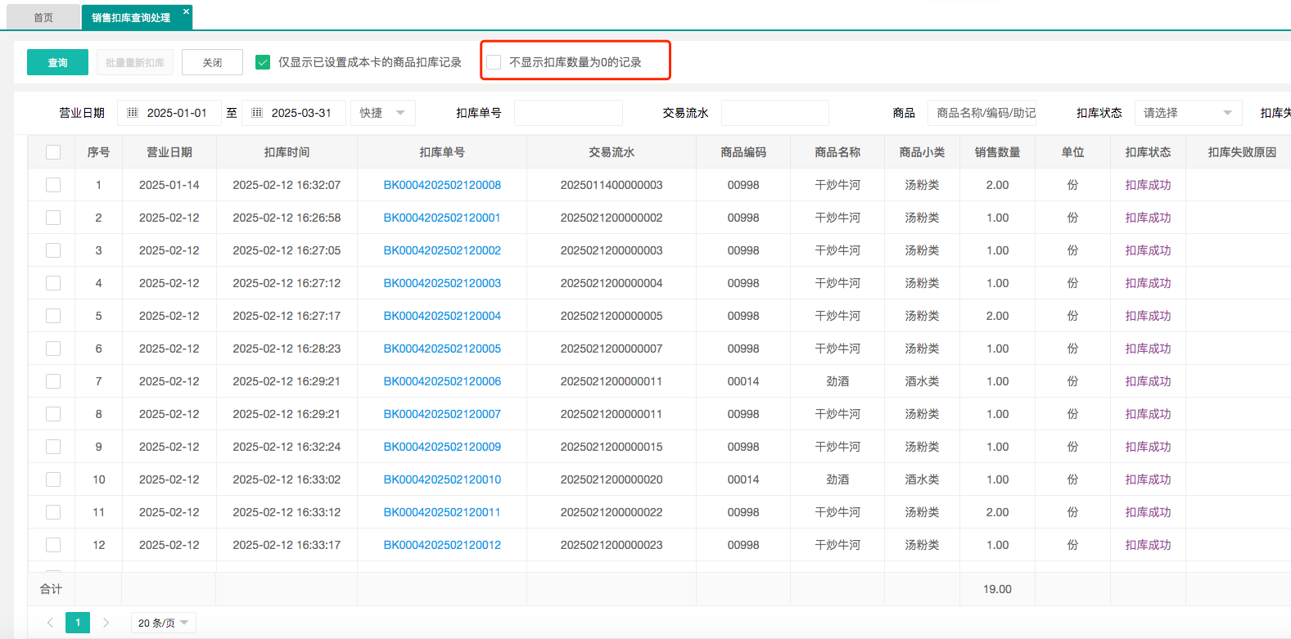Screen dimensions: 1291x639
Task: Click the green 查询 button
Action: 57,62
